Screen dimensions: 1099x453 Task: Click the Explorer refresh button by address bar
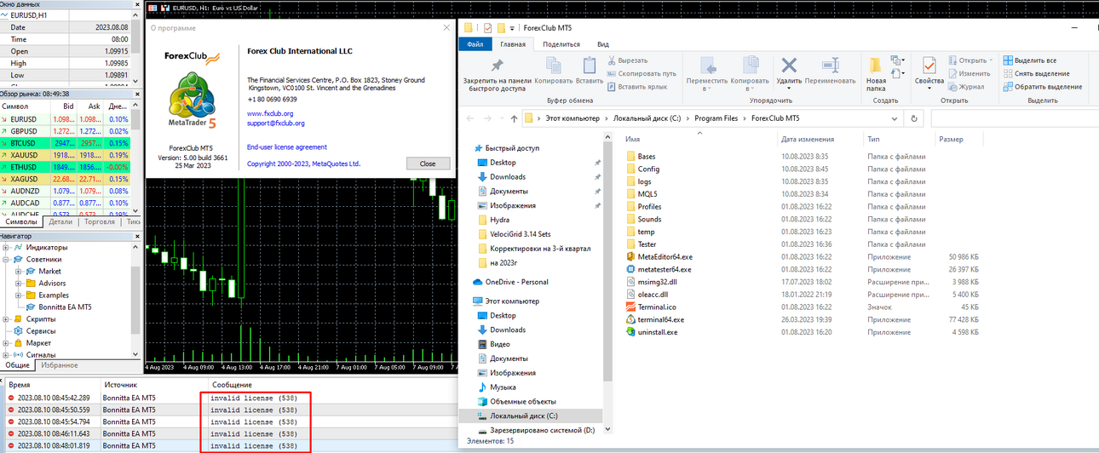pyautogui.click(x=915, y=118)
